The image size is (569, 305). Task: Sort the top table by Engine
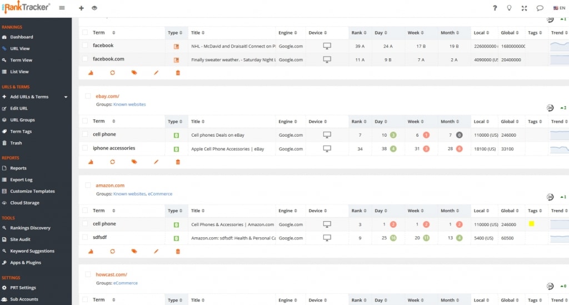(288, 33)
